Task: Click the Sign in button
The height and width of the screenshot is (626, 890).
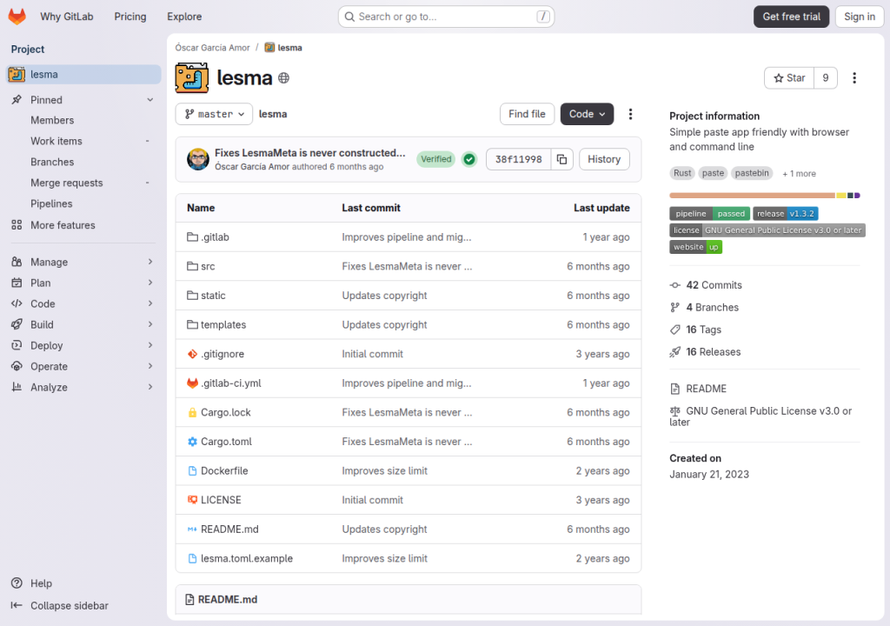Action: coord(860,17)
